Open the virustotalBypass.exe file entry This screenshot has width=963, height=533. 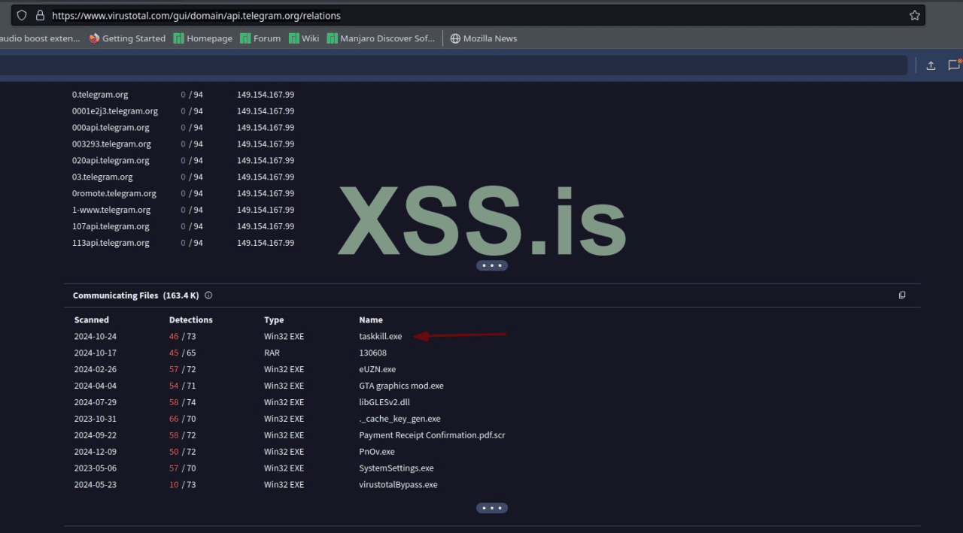pos(399,486)
